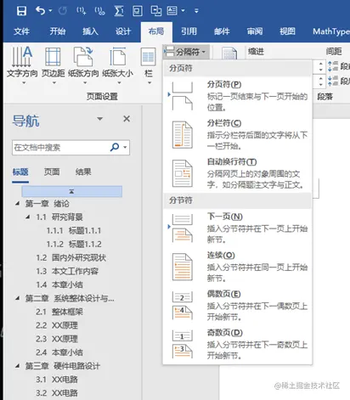This screenshot has width=350, height=400.
Task: Go to heading 2.3 XX原理
Action: [x=57, y=339]
